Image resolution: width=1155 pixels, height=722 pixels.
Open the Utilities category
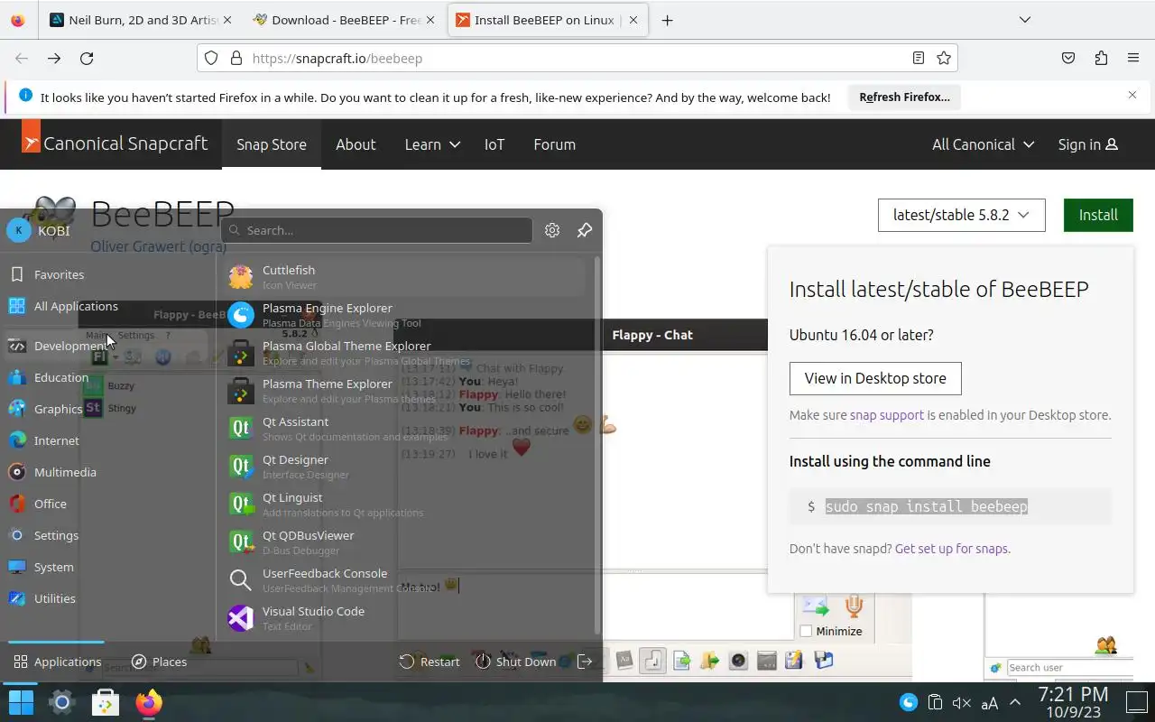point(108,598)
